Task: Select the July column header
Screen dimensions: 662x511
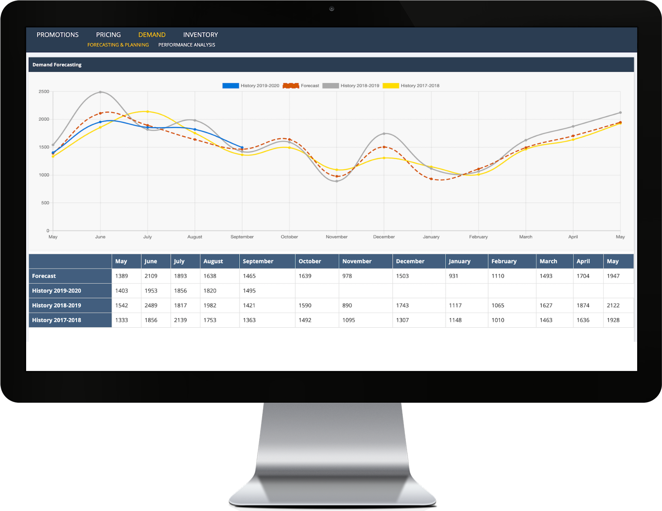Action: [x=186, y=261]
